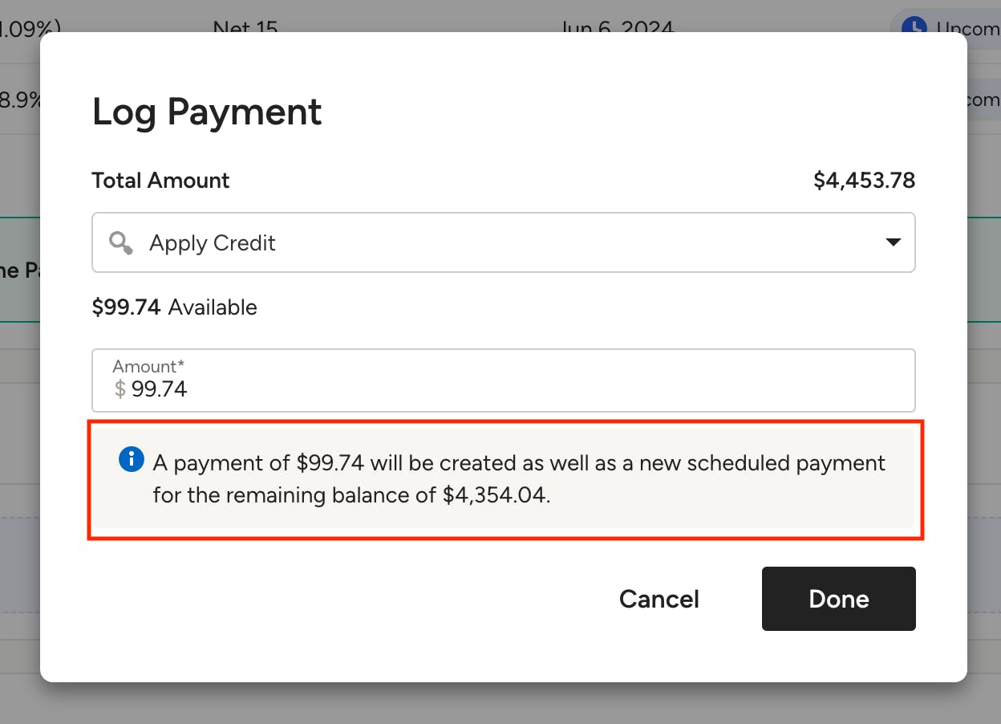The width and height of the screenshot is (1001, 724).
Task: Click the $99.74 Available credit text
Action: (175, 307)
